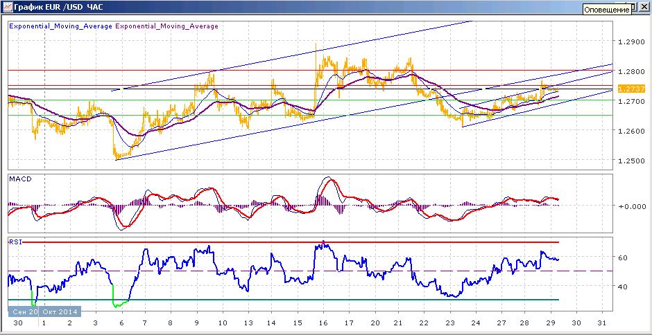This screenshot has height=335, width=652.
Task: Click date 24 on the time axis
Action: (x=476, y=323)
